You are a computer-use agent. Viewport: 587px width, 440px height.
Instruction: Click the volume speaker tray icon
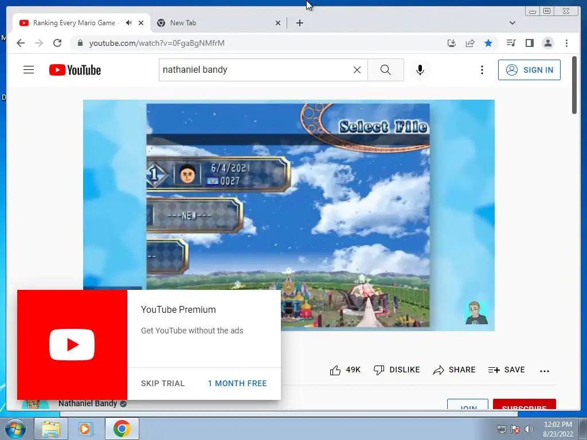click(x=529, y=429)
